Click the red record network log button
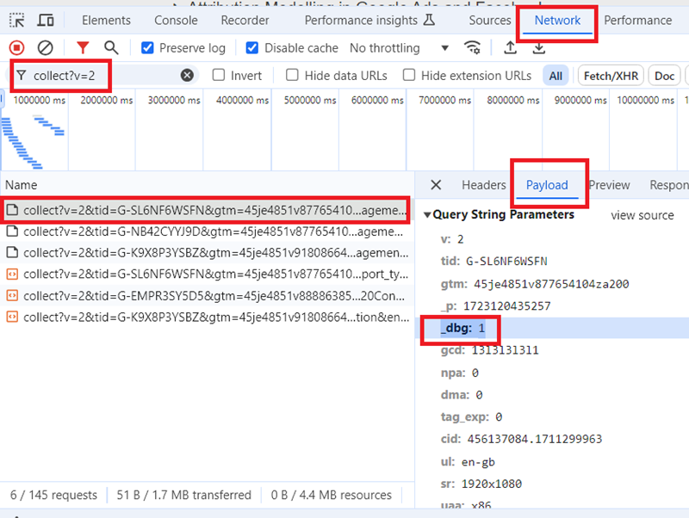689x518 pixels. pos(15,48)
